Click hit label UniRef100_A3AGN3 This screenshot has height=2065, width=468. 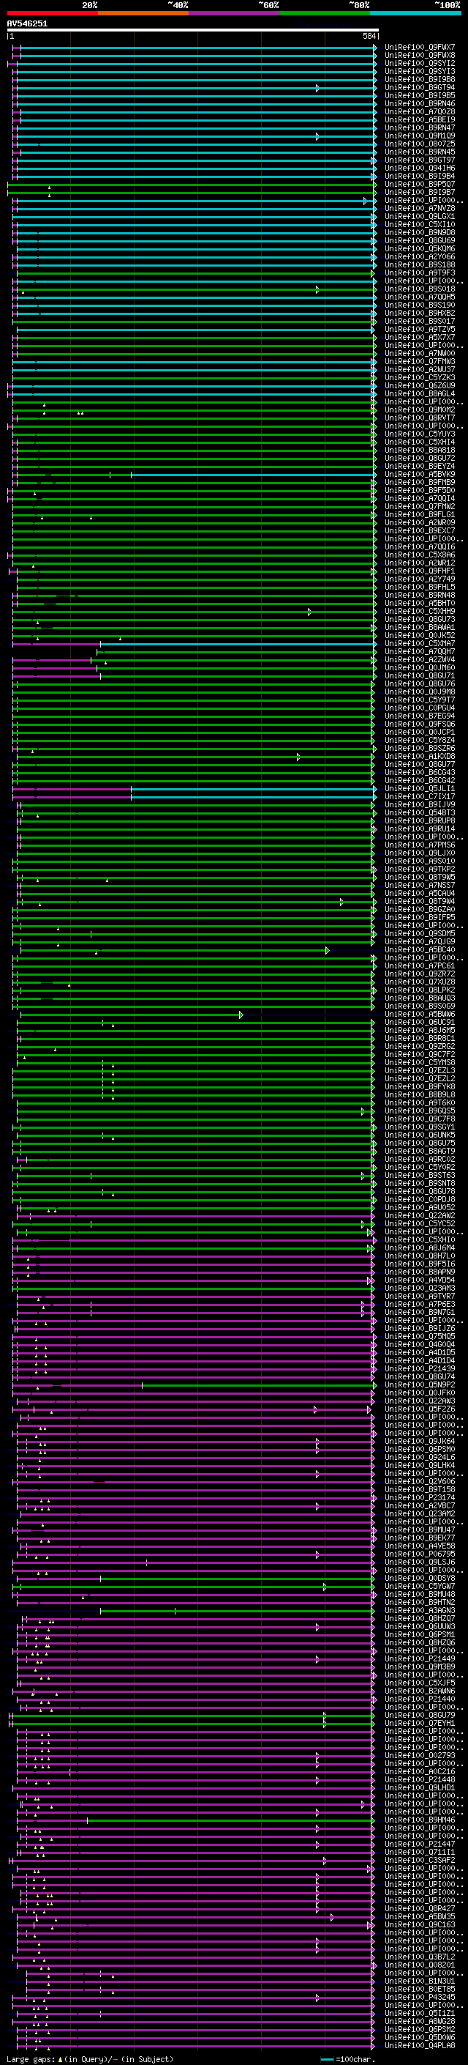point(420,1611)
